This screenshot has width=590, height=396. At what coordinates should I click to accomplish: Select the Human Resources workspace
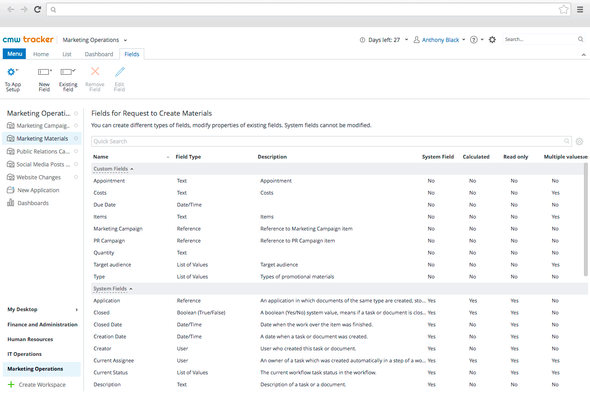click(x=30, y=339)
